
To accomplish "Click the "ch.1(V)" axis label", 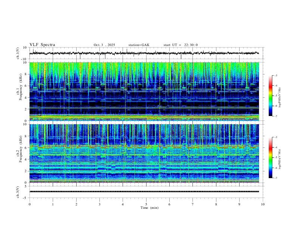I will (18, 53).
